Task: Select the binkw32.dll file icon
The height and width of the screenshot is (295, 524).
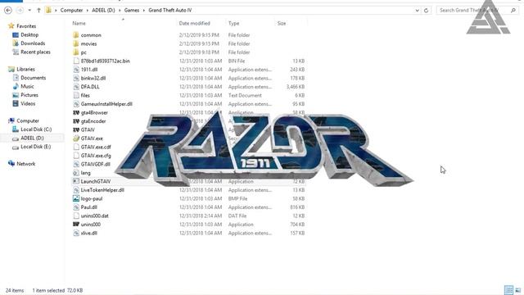Action: 76,79
